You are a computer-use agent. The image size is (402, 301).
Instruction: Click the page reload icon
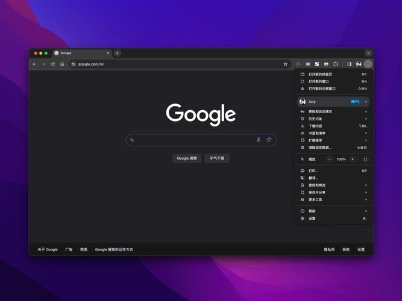point(52,64)
